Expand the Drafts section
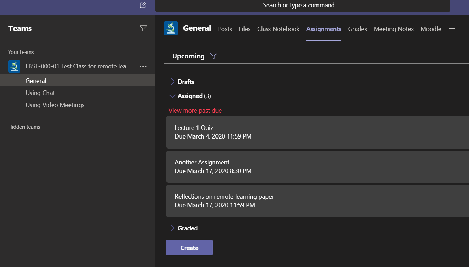This screenshot has width=469, height=267. coord(173,82)
